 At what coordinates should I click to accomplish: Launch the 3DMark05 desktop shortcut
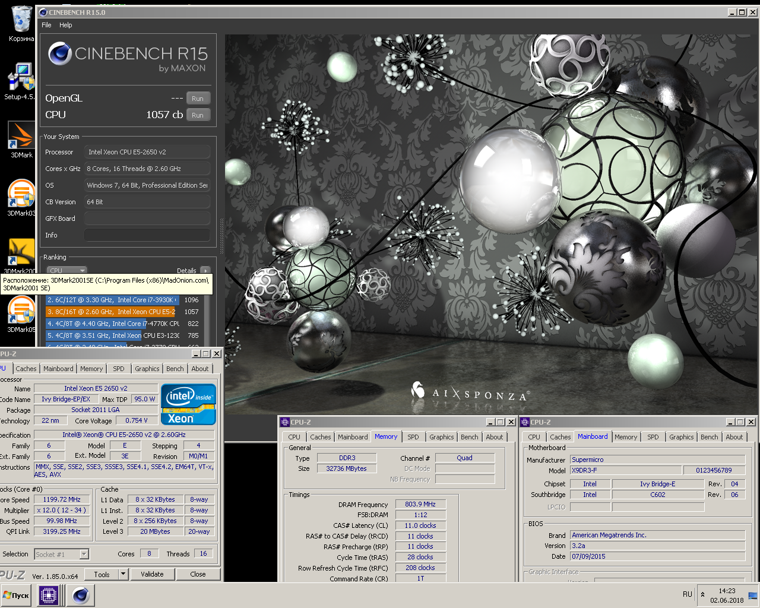[x=21, y=314]
